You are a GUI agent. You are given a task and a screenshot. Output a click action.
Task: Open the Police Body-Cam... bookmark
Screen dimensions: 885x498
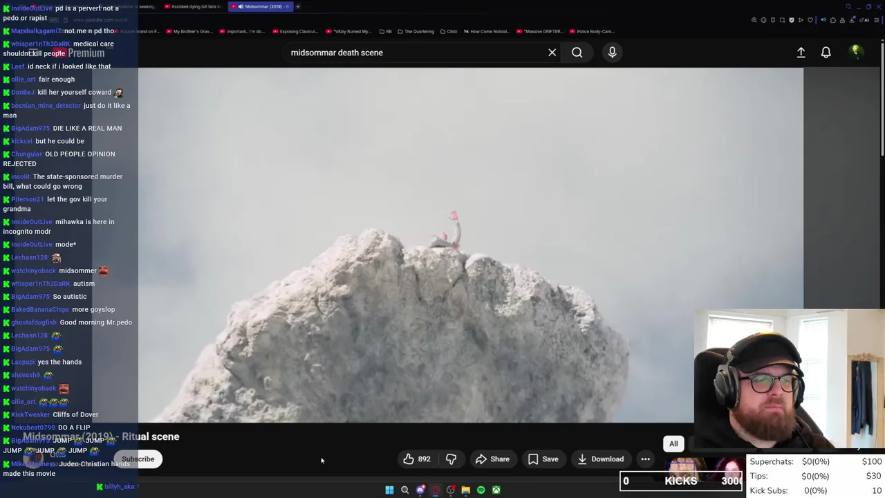592,31
